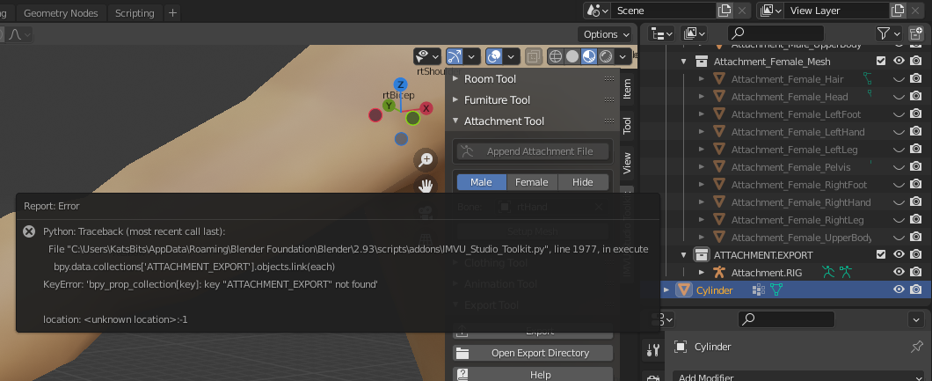Click the outliner search field

click(791, 33)
